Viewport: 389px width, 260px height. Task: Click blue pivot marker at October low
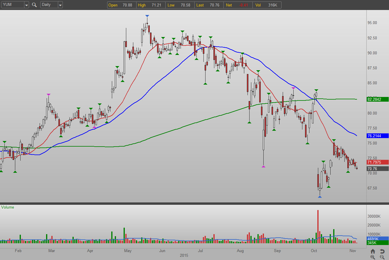[x=320, y=197]
